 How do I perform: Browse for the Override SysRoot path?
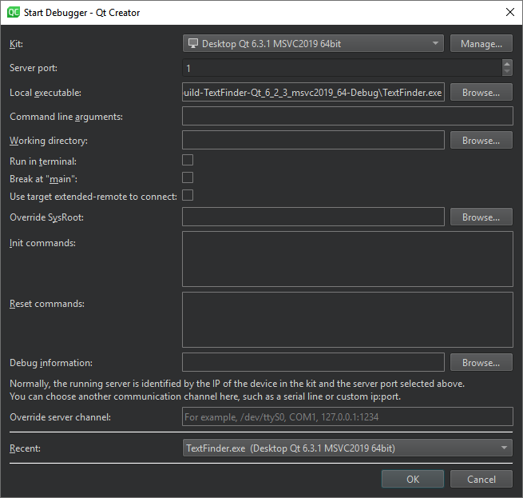[x=481, y=217]
